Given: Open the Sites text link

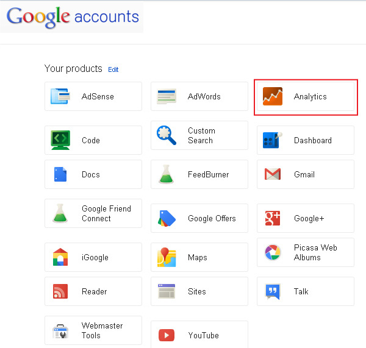Looking at the screenshot, I should tap(197, 291).
